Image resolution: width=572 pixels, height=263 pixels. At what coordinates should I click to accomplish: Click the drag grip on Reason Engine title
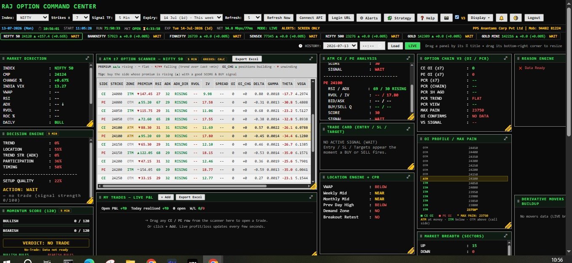(518, 58)
